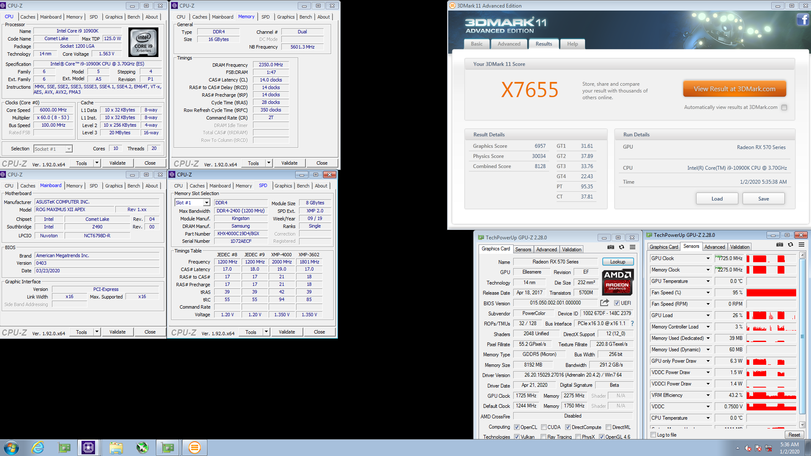Screen dimensions: 811x456
Task: Open hamburger menu in GPU-Z Graphics Card window
Action: coord(632,247)
